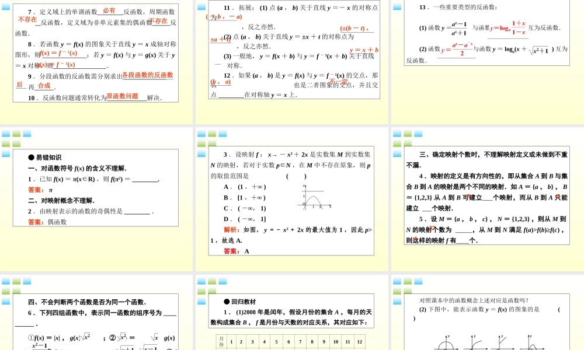Screen dimensions: 584x350
Task: Open the slide '对照课本中的函数概念' thumbnail
Action: (x=488, y=313)
